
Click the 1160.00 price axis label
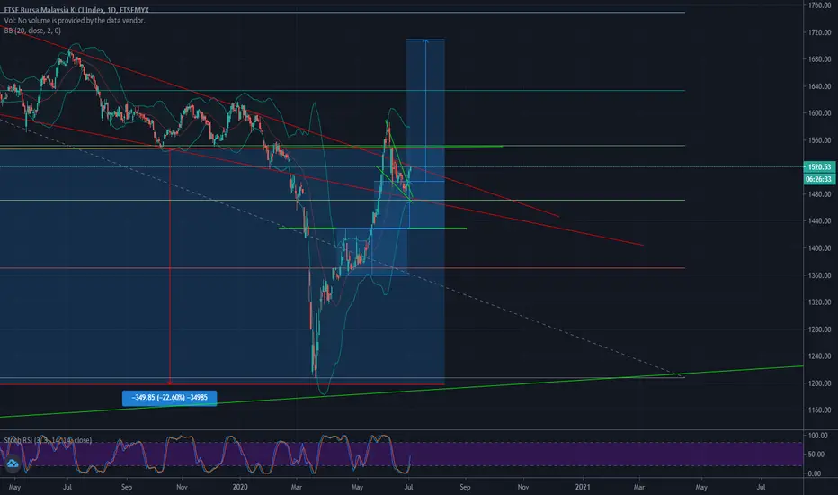pos(820,409)
